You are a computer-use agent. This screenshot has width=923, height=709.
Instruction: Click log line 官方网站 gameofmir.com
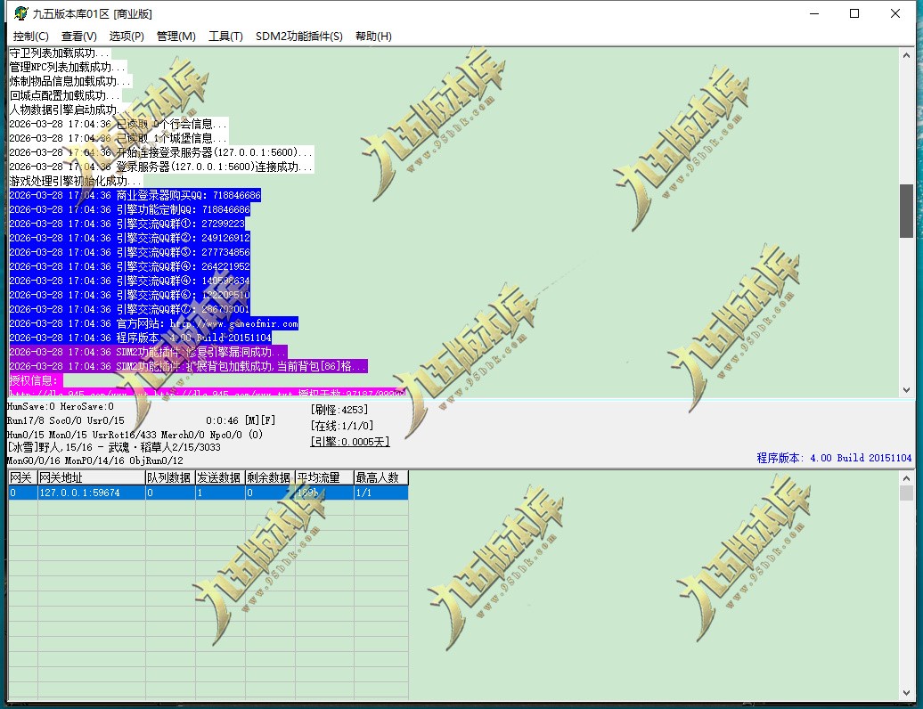pos(153,323)
